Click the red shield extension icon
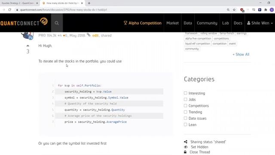Screen dimensions: 275x155 [x=242, y=10]
